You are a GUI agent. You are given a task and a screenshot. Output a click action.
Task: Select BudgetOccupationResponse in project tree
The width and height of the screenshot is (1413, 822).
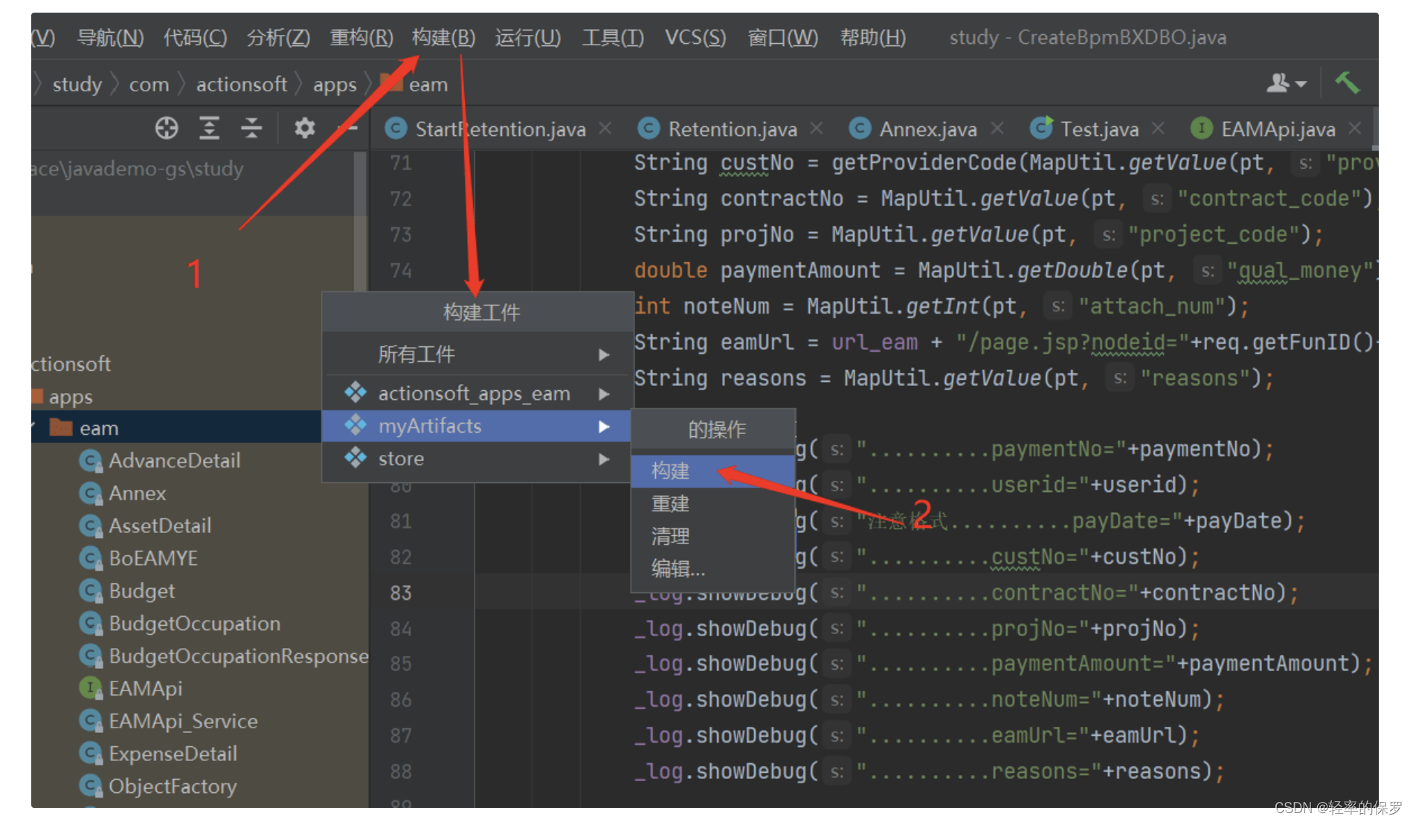[x=238, y=656]
